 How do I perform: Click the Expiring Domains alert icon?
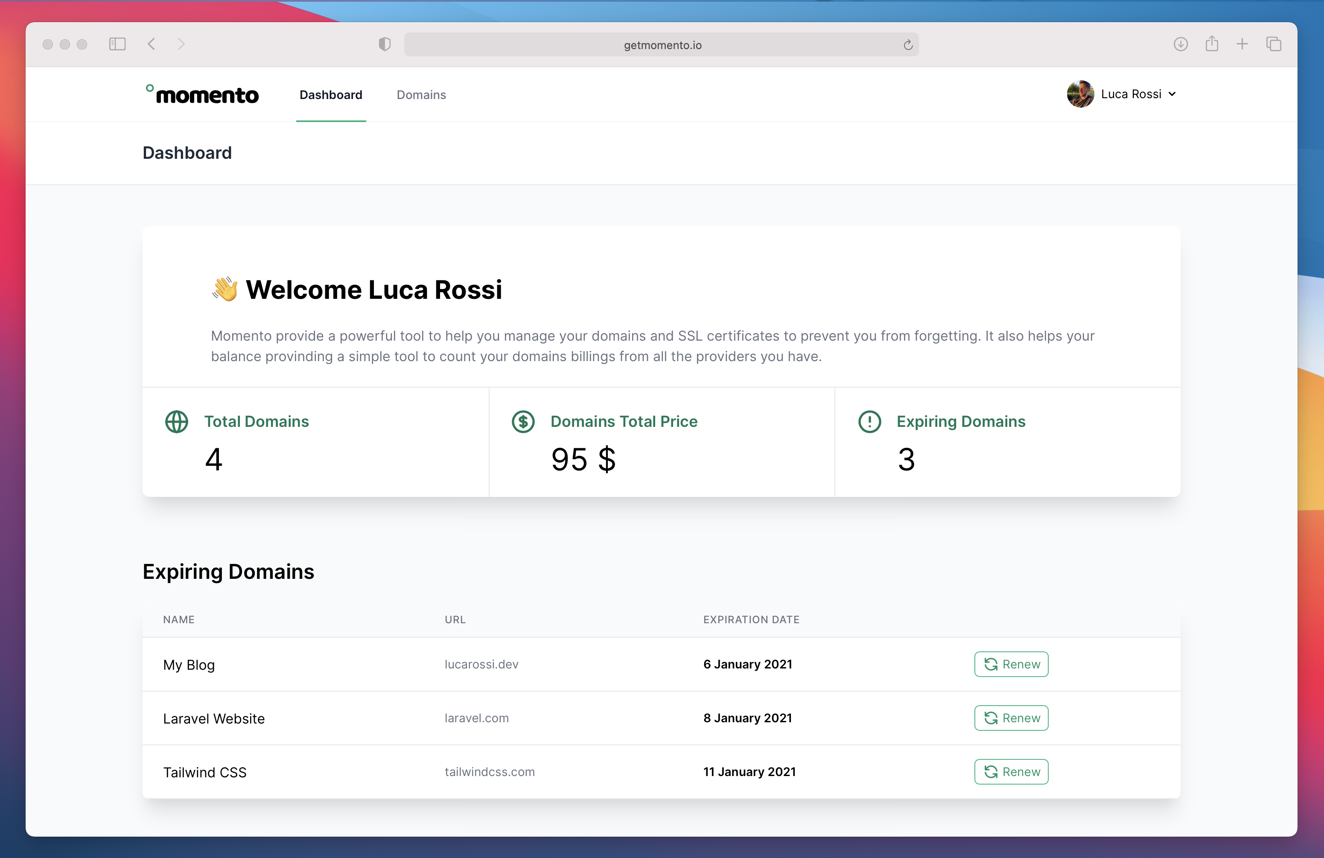click(869, 422)
